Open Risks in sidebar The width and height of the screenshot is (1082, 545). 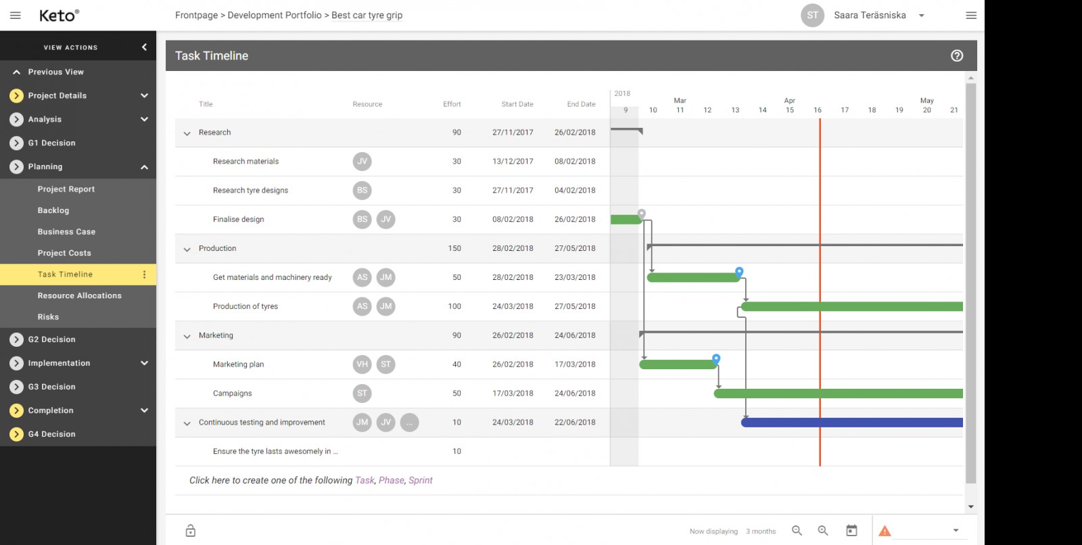(48, 316)
